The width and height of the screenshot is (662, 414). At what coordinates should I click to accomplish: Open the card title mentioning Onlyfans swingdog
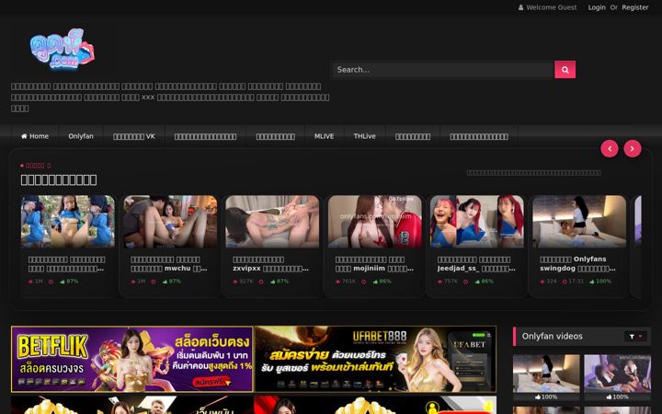577,264
